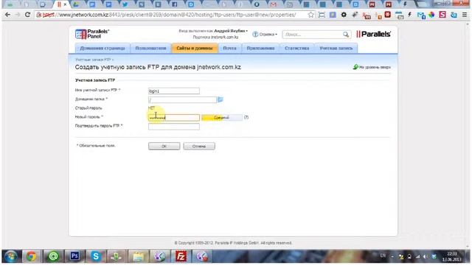Open the Пользователи tab

point(150,48)
